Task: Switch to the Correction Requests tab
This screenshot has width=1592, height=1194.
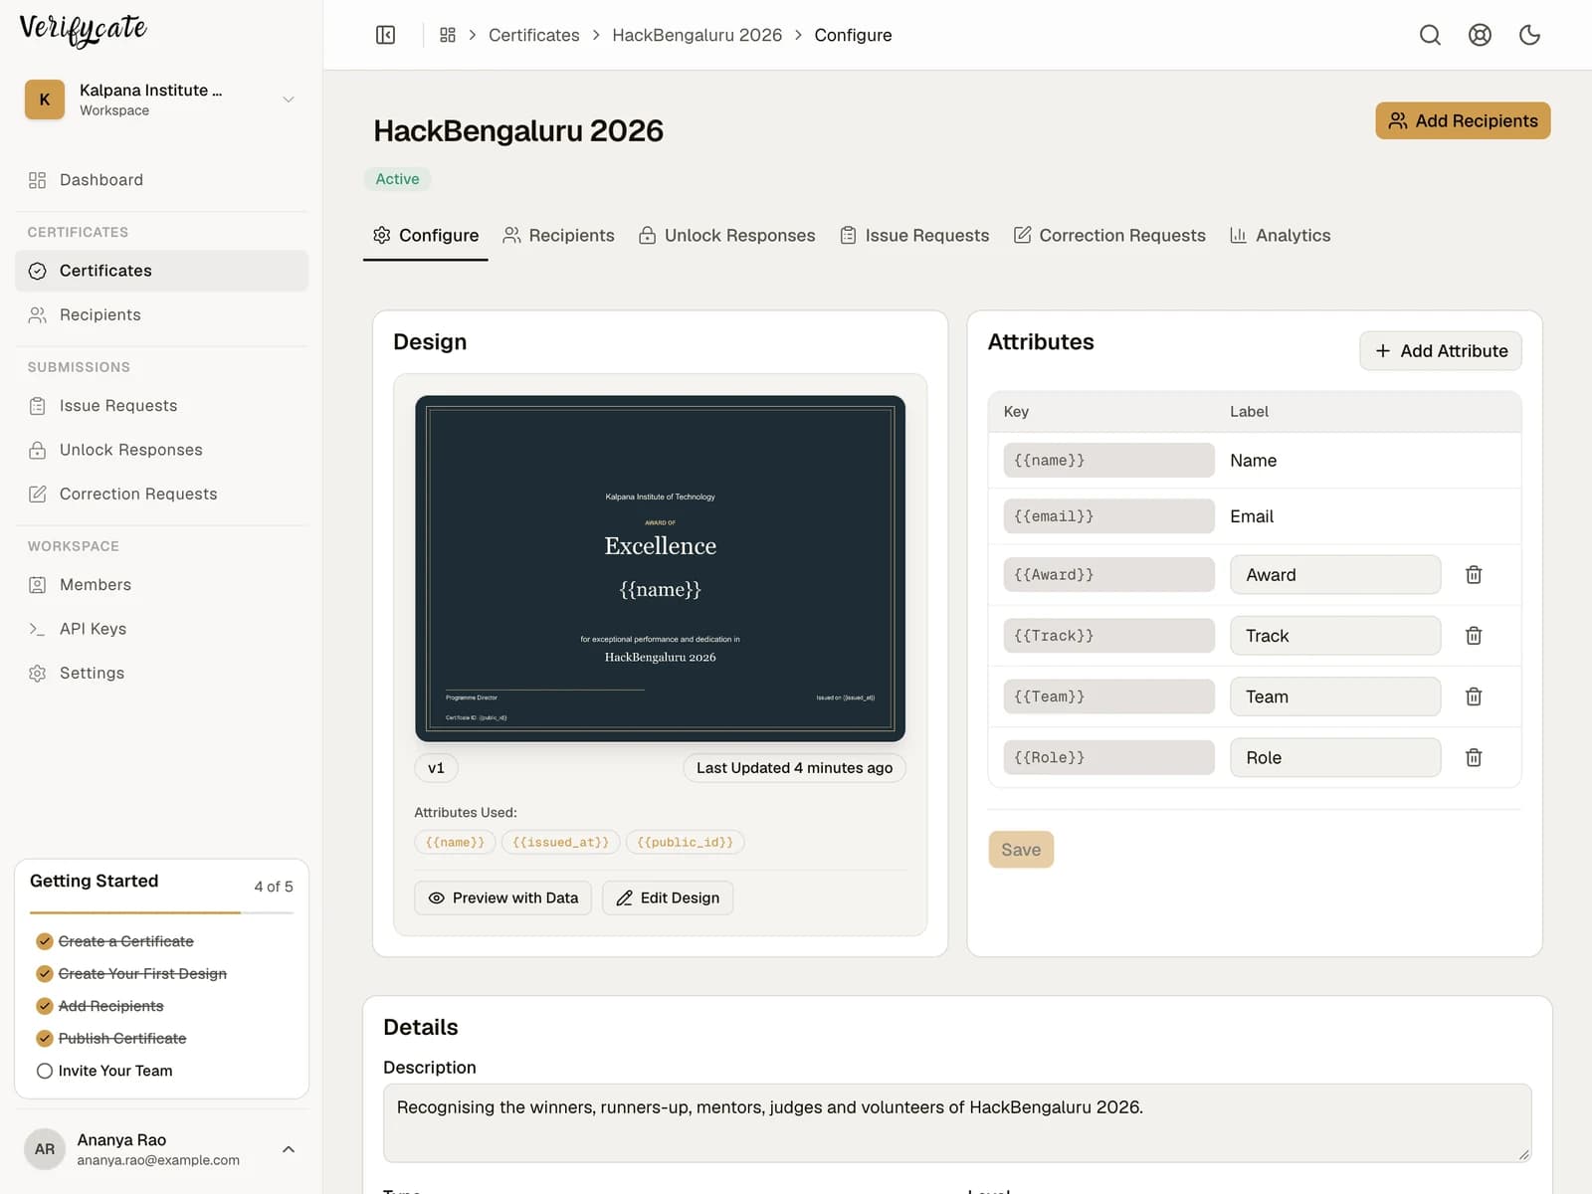Action: coord(1109,236)
